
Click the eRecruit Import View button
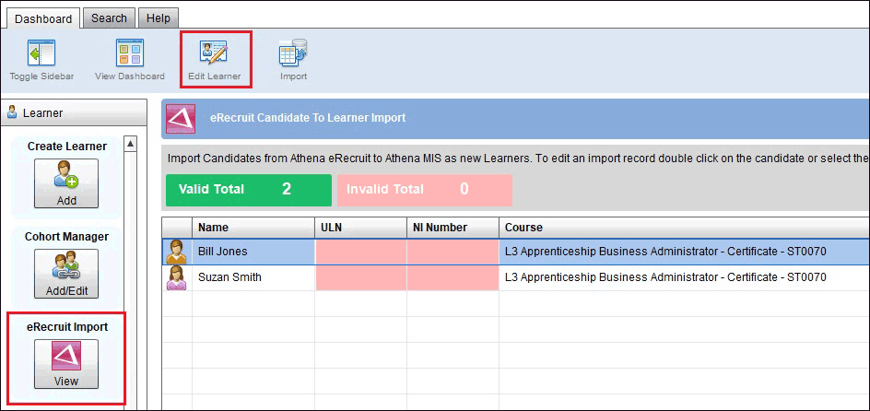(x=66, y=364)
